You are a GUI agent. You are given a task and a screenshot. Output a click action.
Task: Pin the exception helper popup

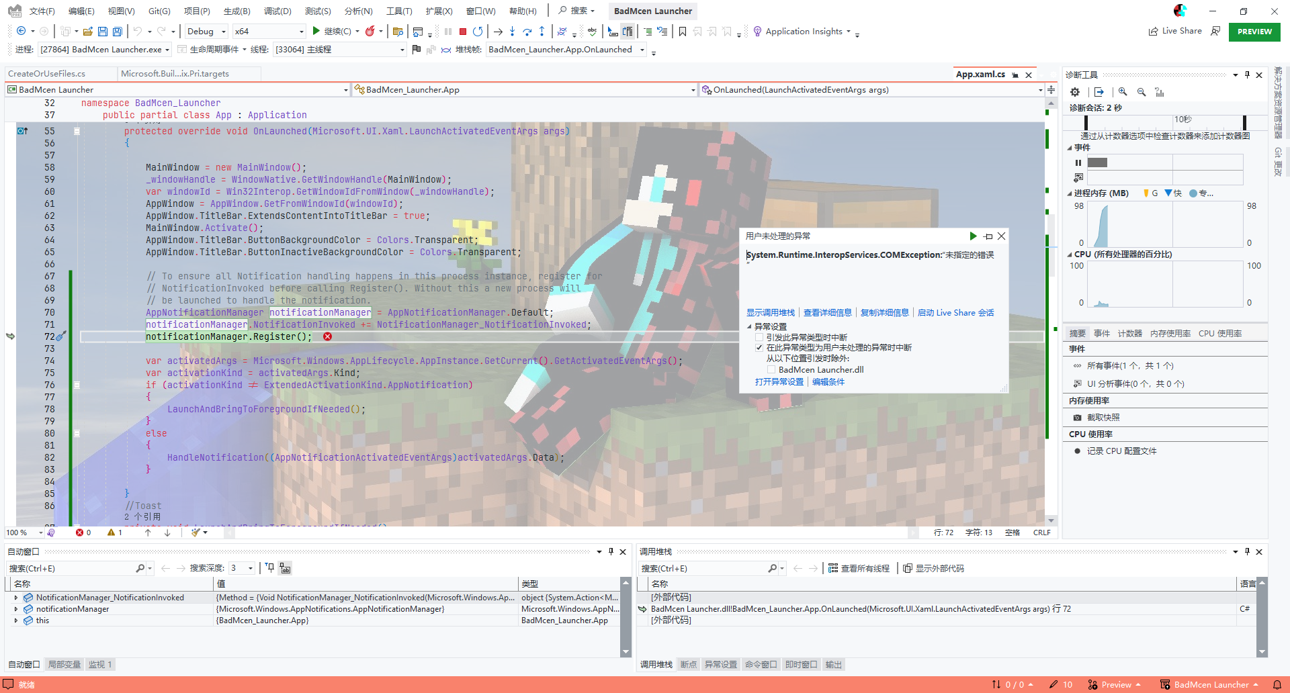click(x=988, y=236)
